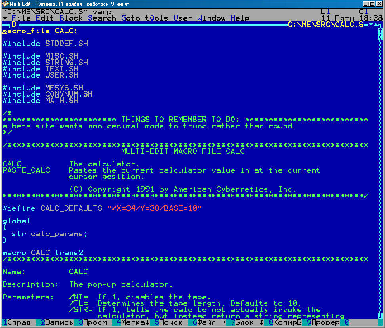Click the down-triangle system menu left of File
The image size is (385, 328).
coord(4,18)
